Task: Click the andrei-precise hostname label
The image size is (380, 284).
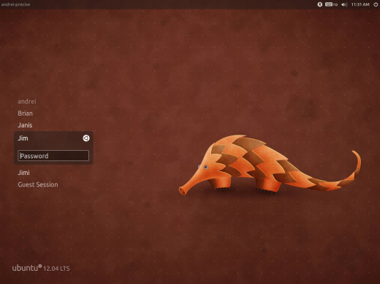Action: pyautogui.click(x=15, y=4)
